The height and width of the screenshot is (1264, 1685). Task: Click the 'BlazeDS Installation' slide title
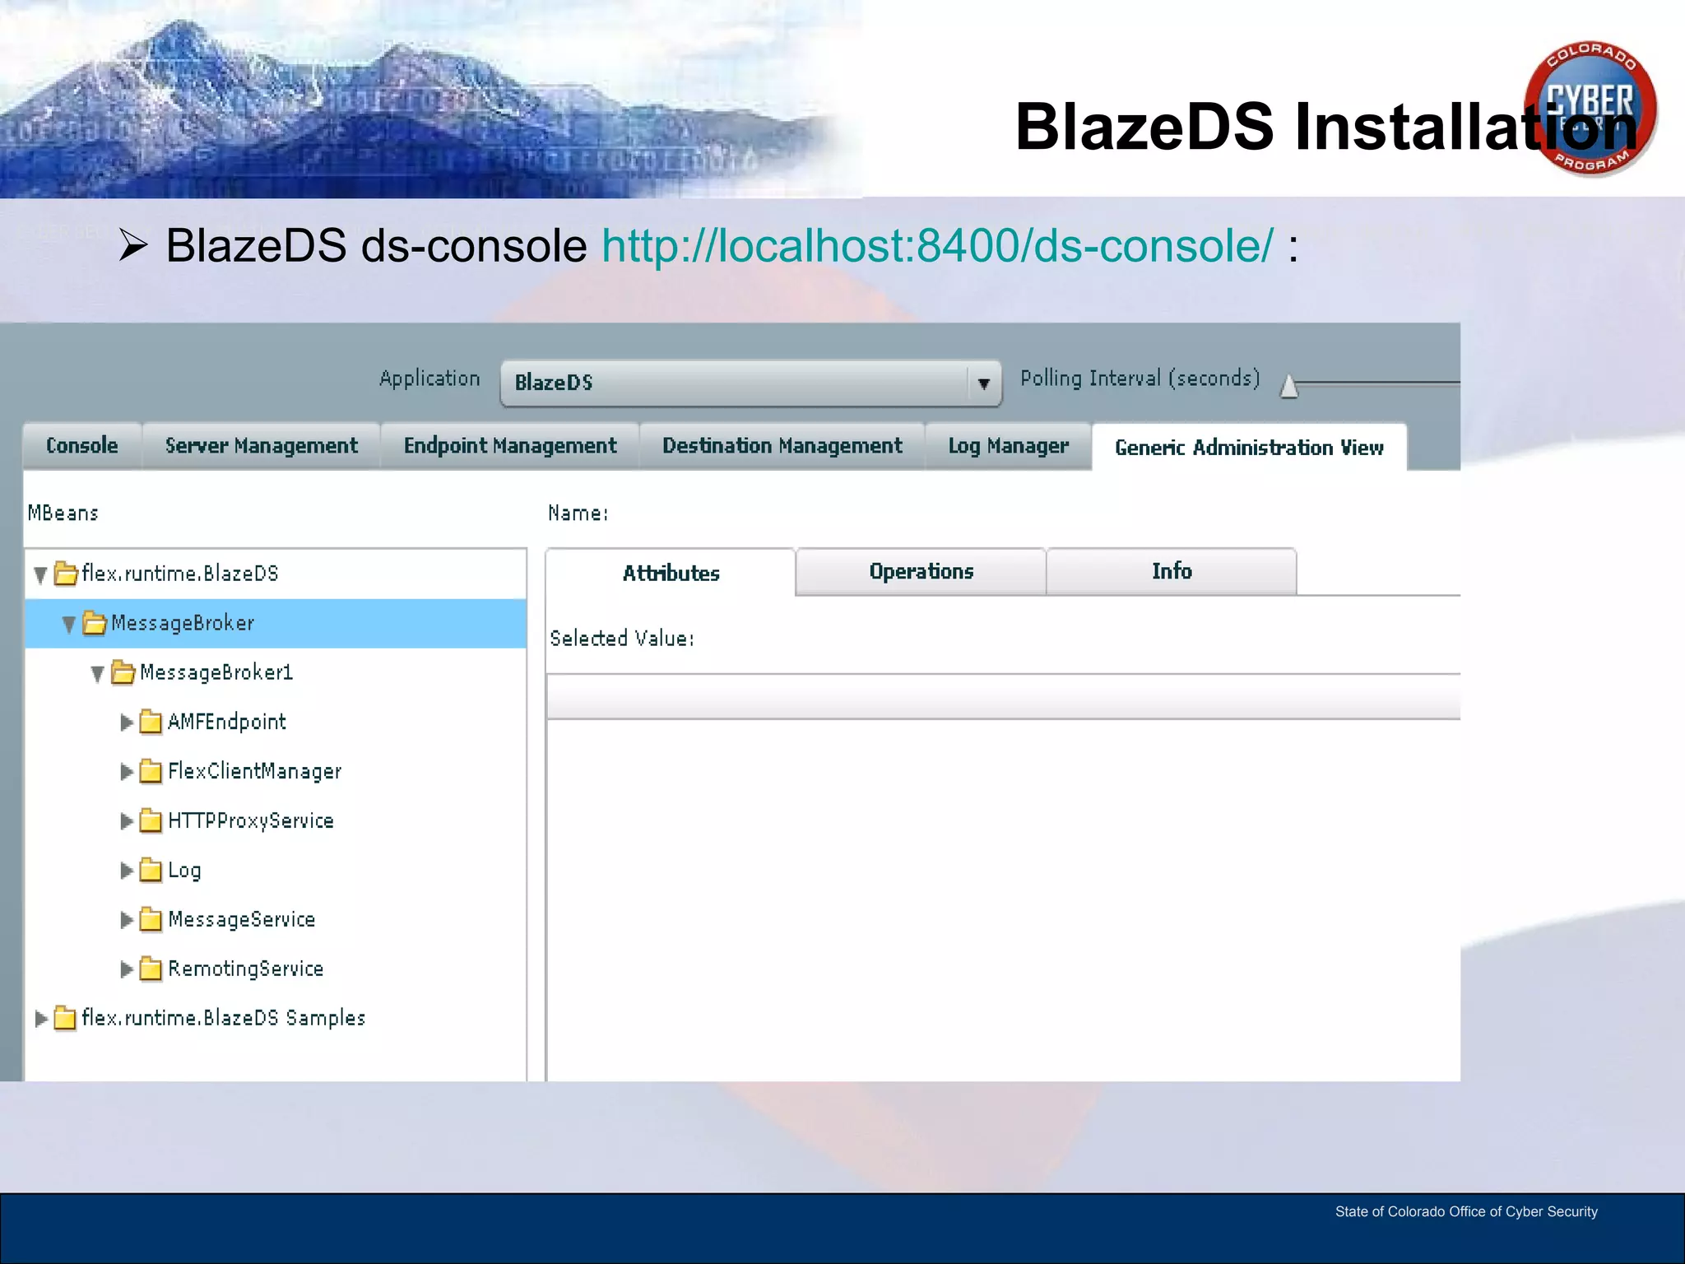point(1326,127)
